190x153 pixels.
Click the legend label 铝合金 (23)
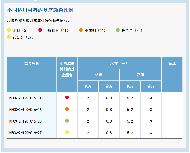pyautogui.click(x=132, y=30)
